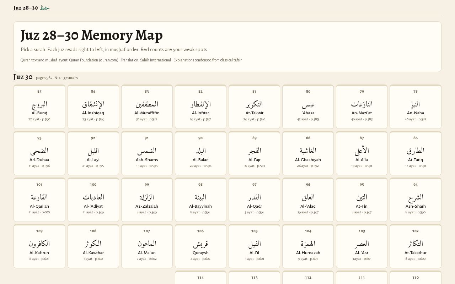Open the Al-Buruj surah card
The height and width of the screenshot is (284, 455).
[x=39, y=106]
